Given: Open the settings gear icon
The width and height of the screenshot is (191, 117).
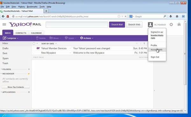Looking at the screenshot, I should (171, 24).
